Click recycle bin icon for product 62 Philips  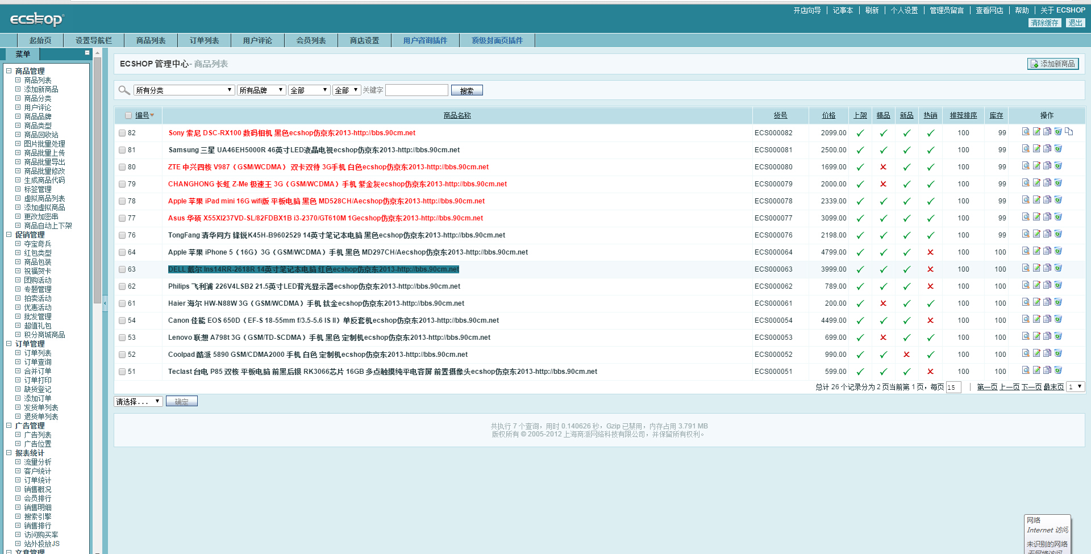click(x=1058, y=285)
